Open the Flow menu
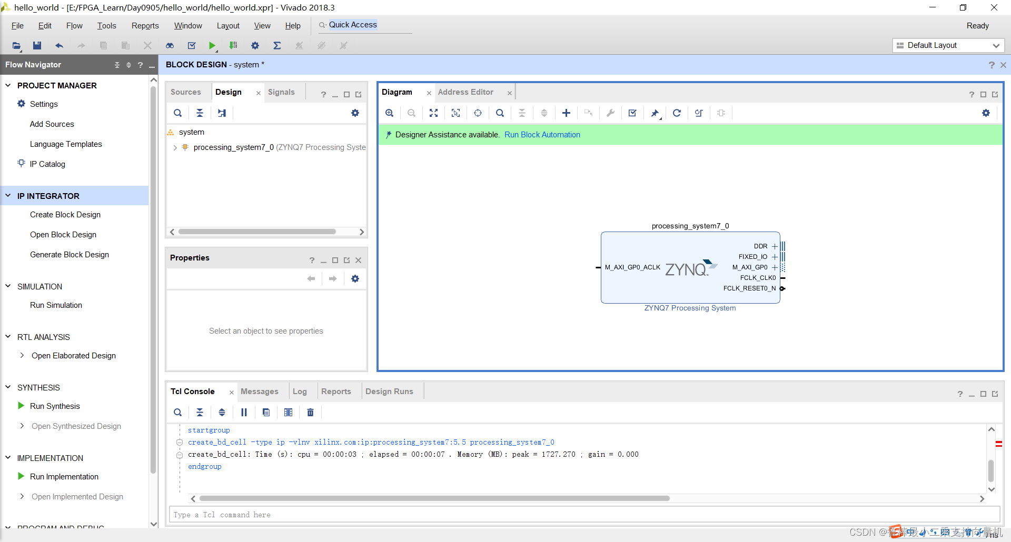1011x542 pixels. (74, 26)
